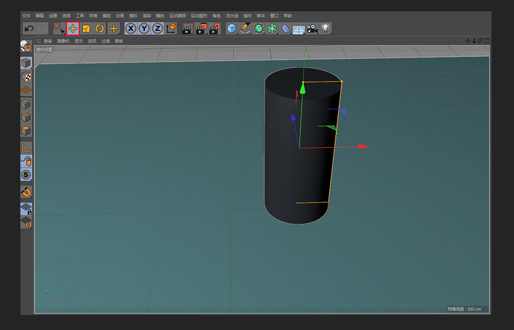Toggle the X axis lock
Viewport: 514px width, 330px height.
(130, 29)
